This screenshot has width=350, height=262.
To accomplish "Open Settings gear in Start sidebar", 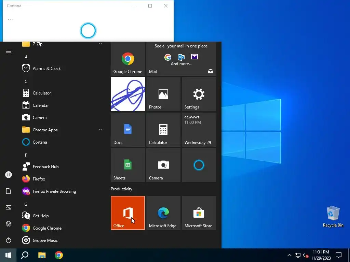I will coord(9,224).
